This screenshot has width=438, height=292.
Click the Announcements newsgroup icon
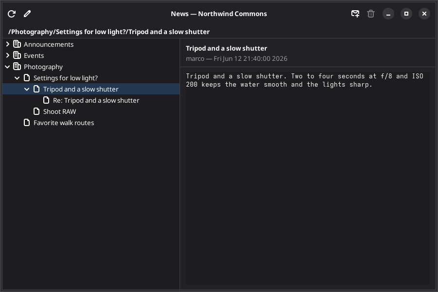pos(17,44)
